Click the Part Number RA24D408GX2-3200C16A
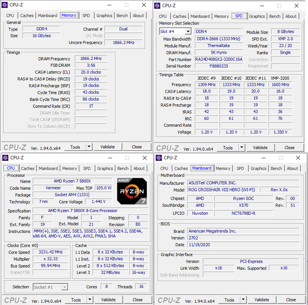 (219, 59)
